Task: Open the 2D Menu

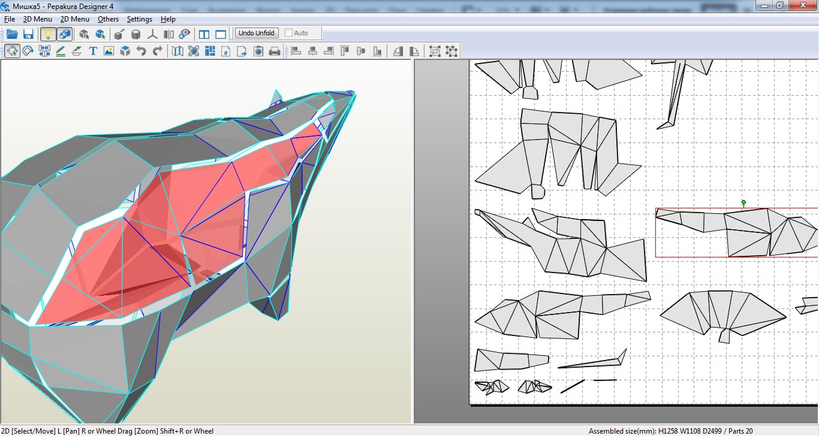Action: (x=75, y=19)
